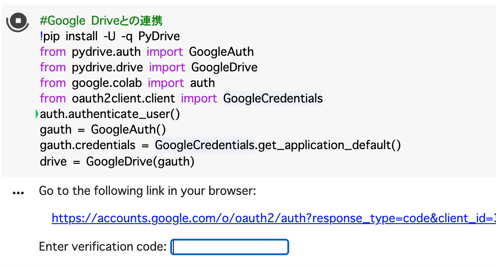The width and height of the screenshot is (496, 268).
Task: Click "GoogleDrive" in the pydrive.drive import line
Action: point(224,67)
